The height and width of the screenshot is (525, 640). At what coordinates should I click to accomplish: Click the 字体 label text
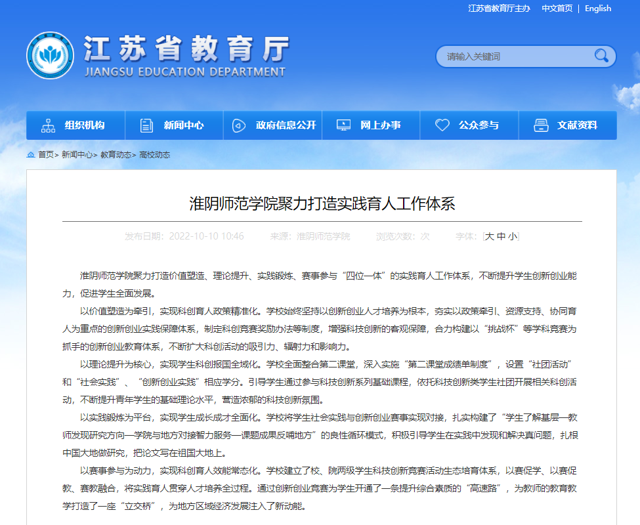point(466,236)
